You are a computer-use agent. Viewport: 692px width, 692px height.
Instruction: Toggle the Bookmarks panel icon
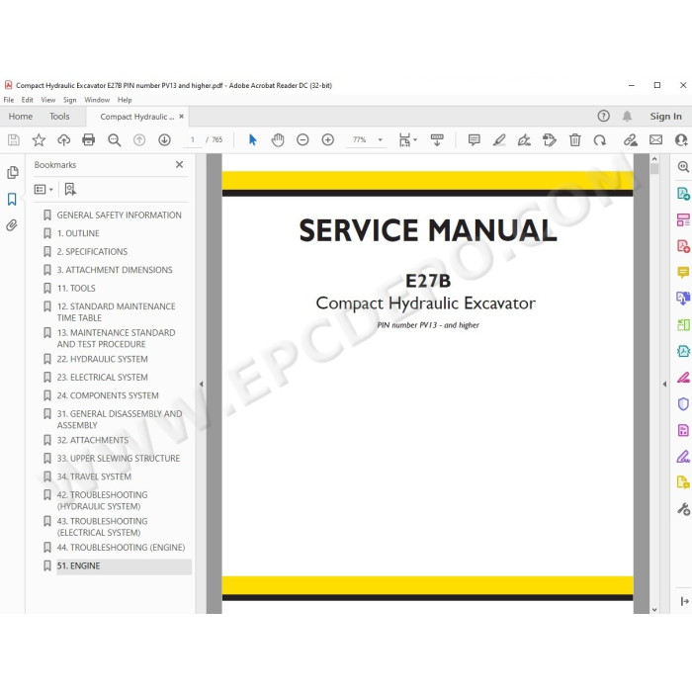pos(12,199)
